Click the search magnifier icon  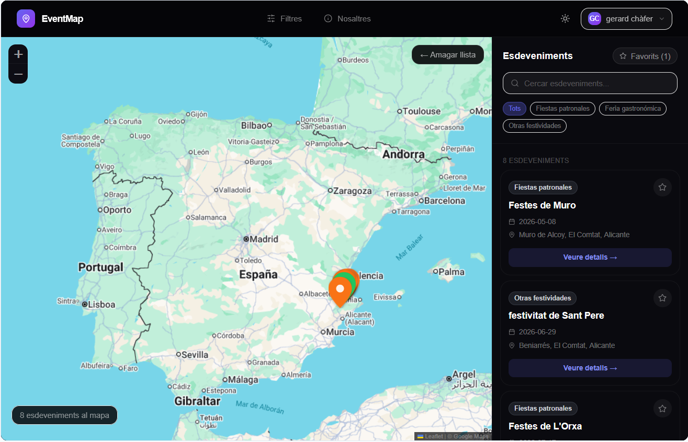tap(515, 83)
